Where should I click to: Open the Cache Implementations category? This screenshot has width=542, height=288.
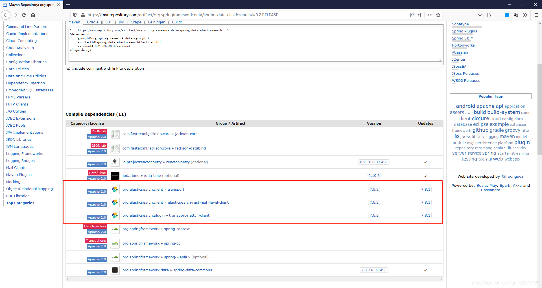[x=27, y=34]
